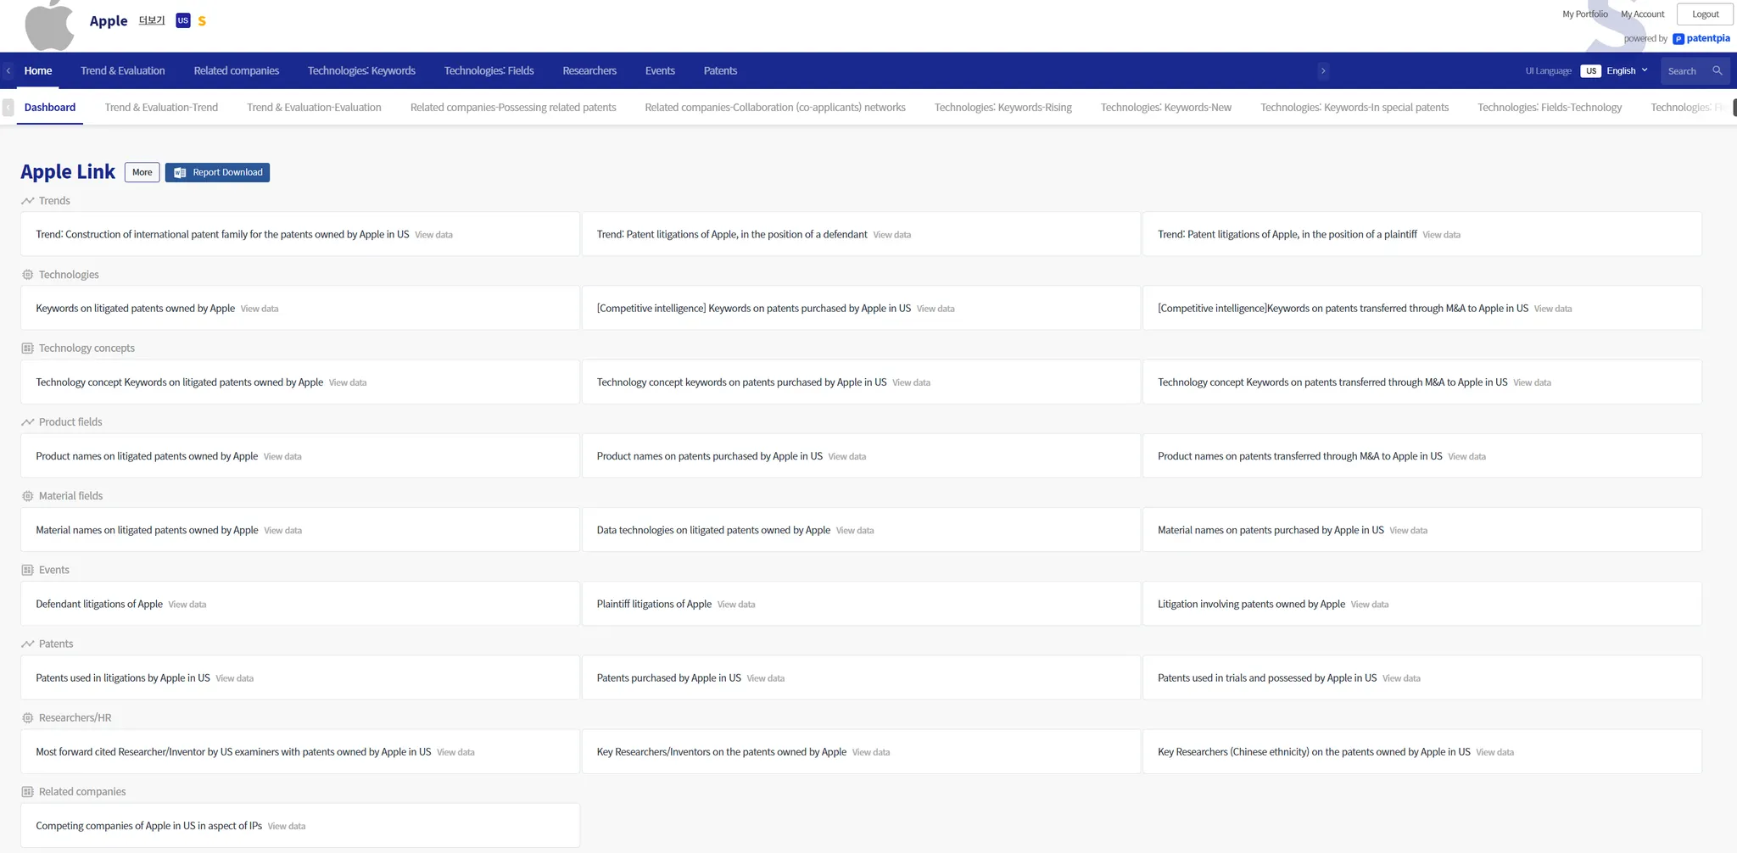Viewport: 1737px width, 853px height.
Task: Select the Dashboard tab
Action: [50, 108]
